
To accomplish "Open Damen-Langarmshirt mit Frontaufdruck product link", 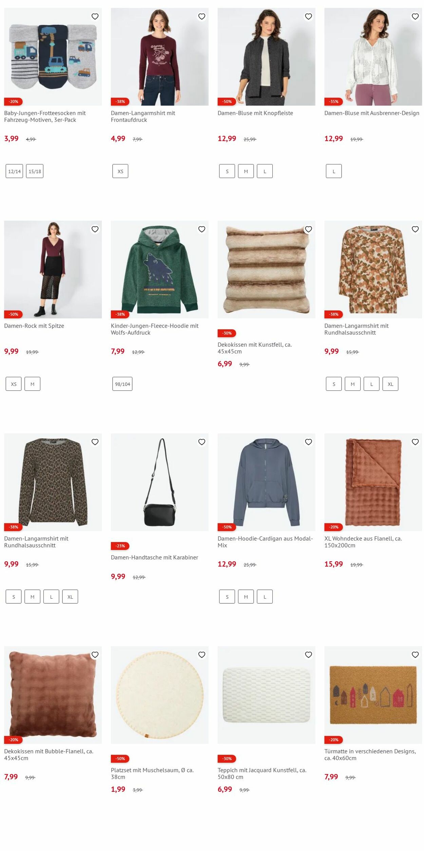I will (143, 116).
